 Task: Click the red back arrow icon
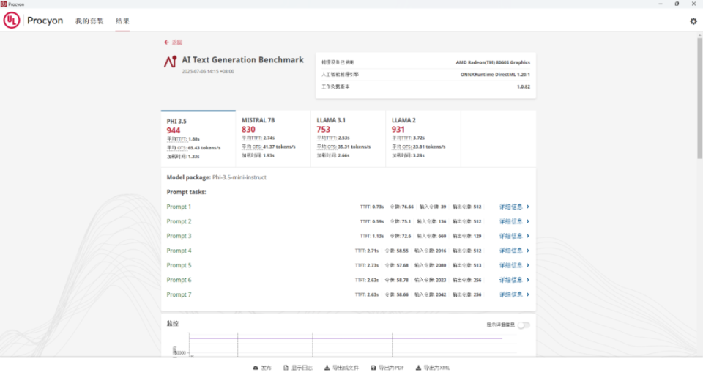(166, 42)
